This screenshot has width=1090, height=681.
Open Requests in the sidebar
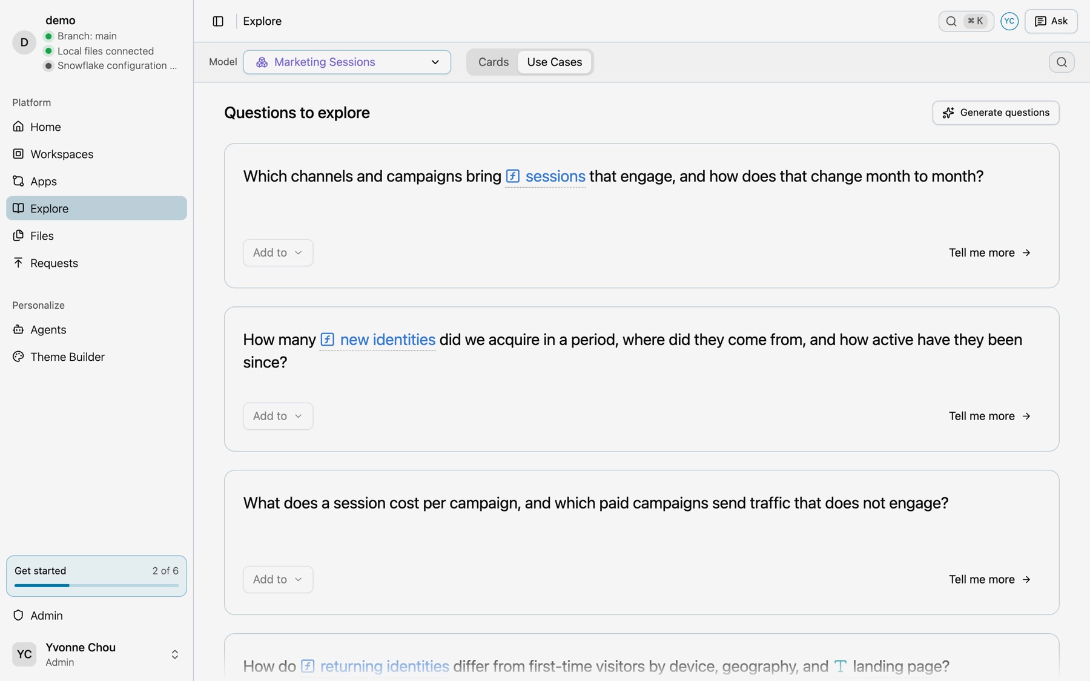click(96, 263)
